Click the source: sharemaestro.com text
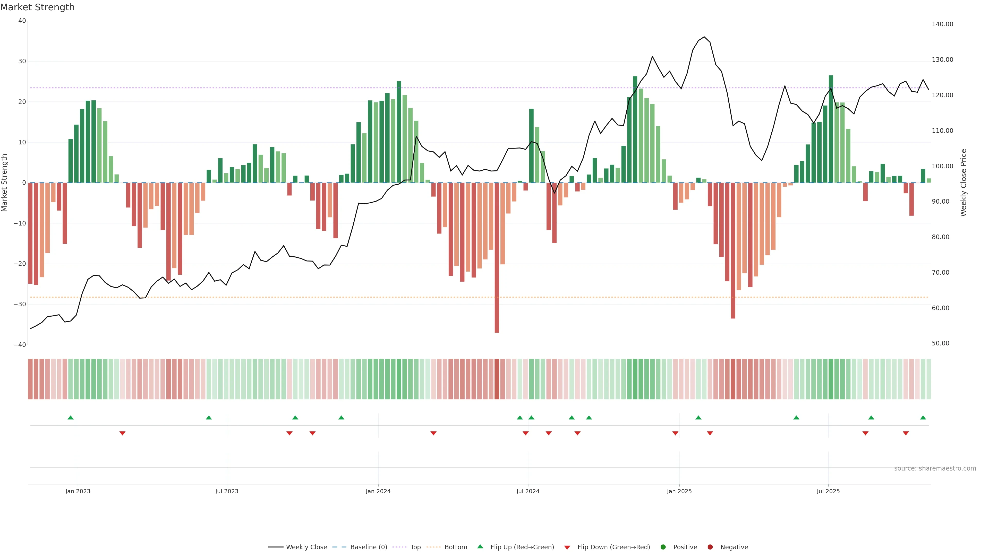The width and height of the screenshot is (989, 556). click(935, 468)
